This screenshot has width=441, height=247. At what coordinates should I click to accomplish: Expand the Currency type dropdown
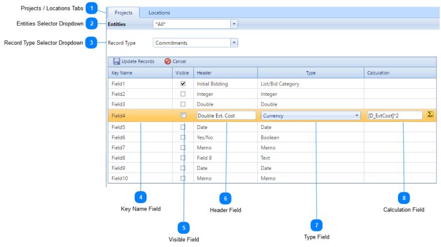pyautogui.click(x=356, y=116)
